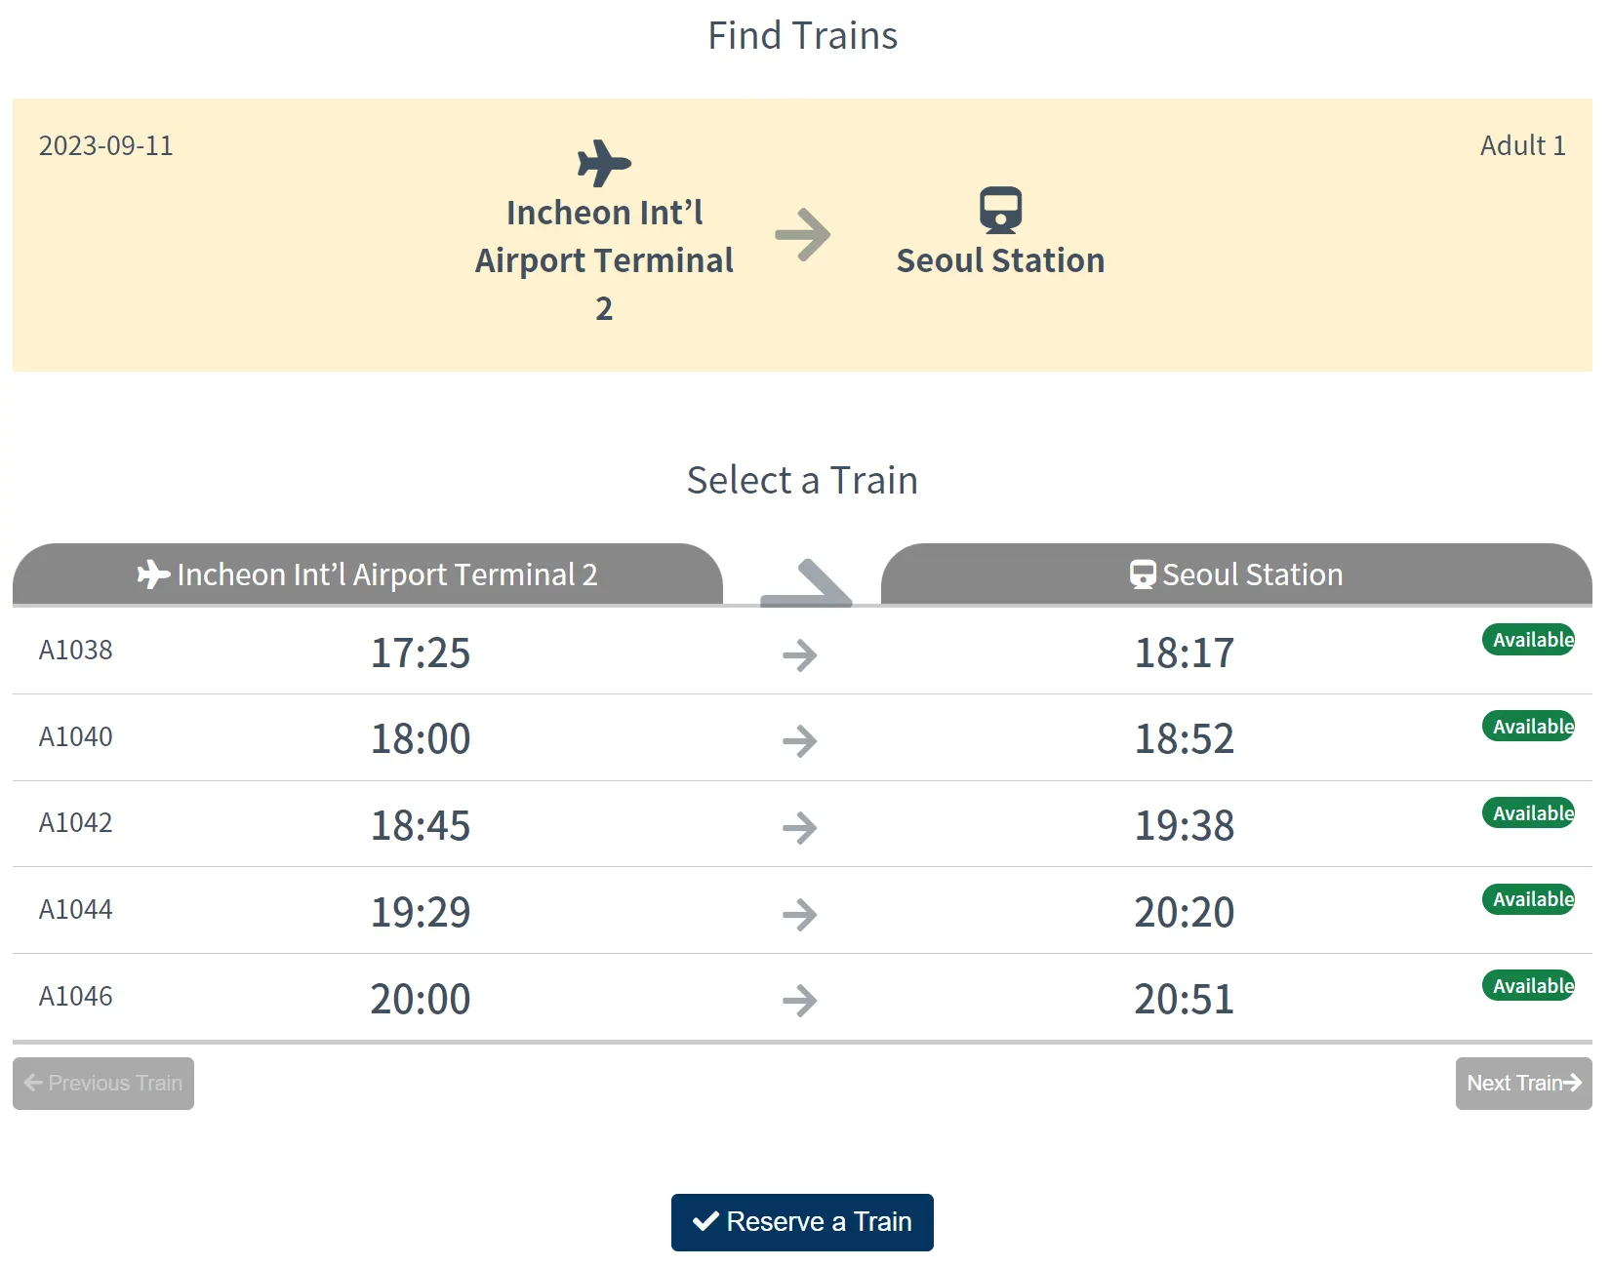Viewport: 1611px width, 1266px height.
Task: Click the arrow icon in A1044 row
Action: 799,914
